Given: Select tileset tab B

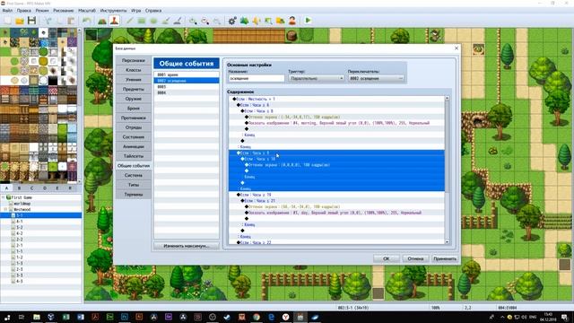Looking at the screenshot, I should pos(19,188).
